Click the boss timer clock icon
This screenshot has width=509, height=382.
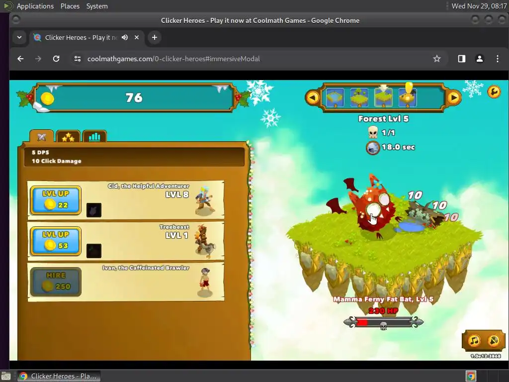point(373,148)
